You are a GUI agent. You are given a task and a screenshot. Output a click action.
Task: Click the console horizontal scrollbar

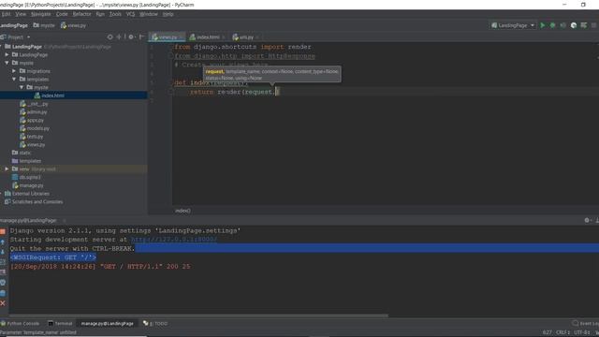198,316
